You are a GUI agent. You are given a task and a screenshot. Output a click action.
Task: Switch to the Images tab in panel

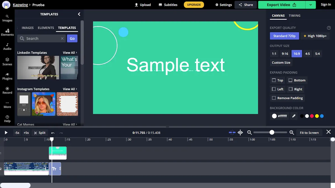click(x=28, y=28)
